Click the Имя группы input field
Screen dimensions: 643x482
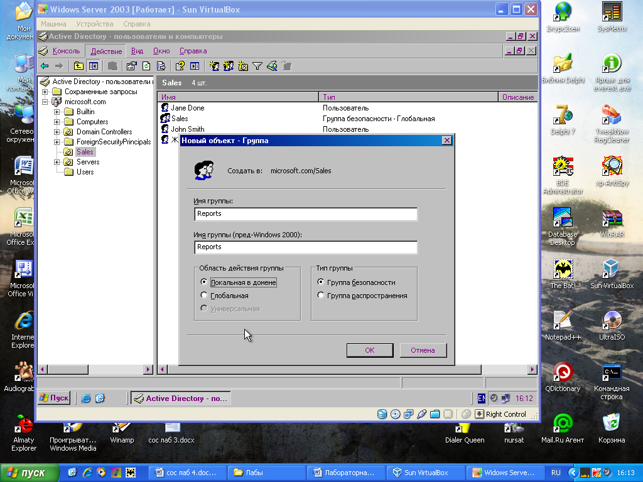tap(306, 213)
